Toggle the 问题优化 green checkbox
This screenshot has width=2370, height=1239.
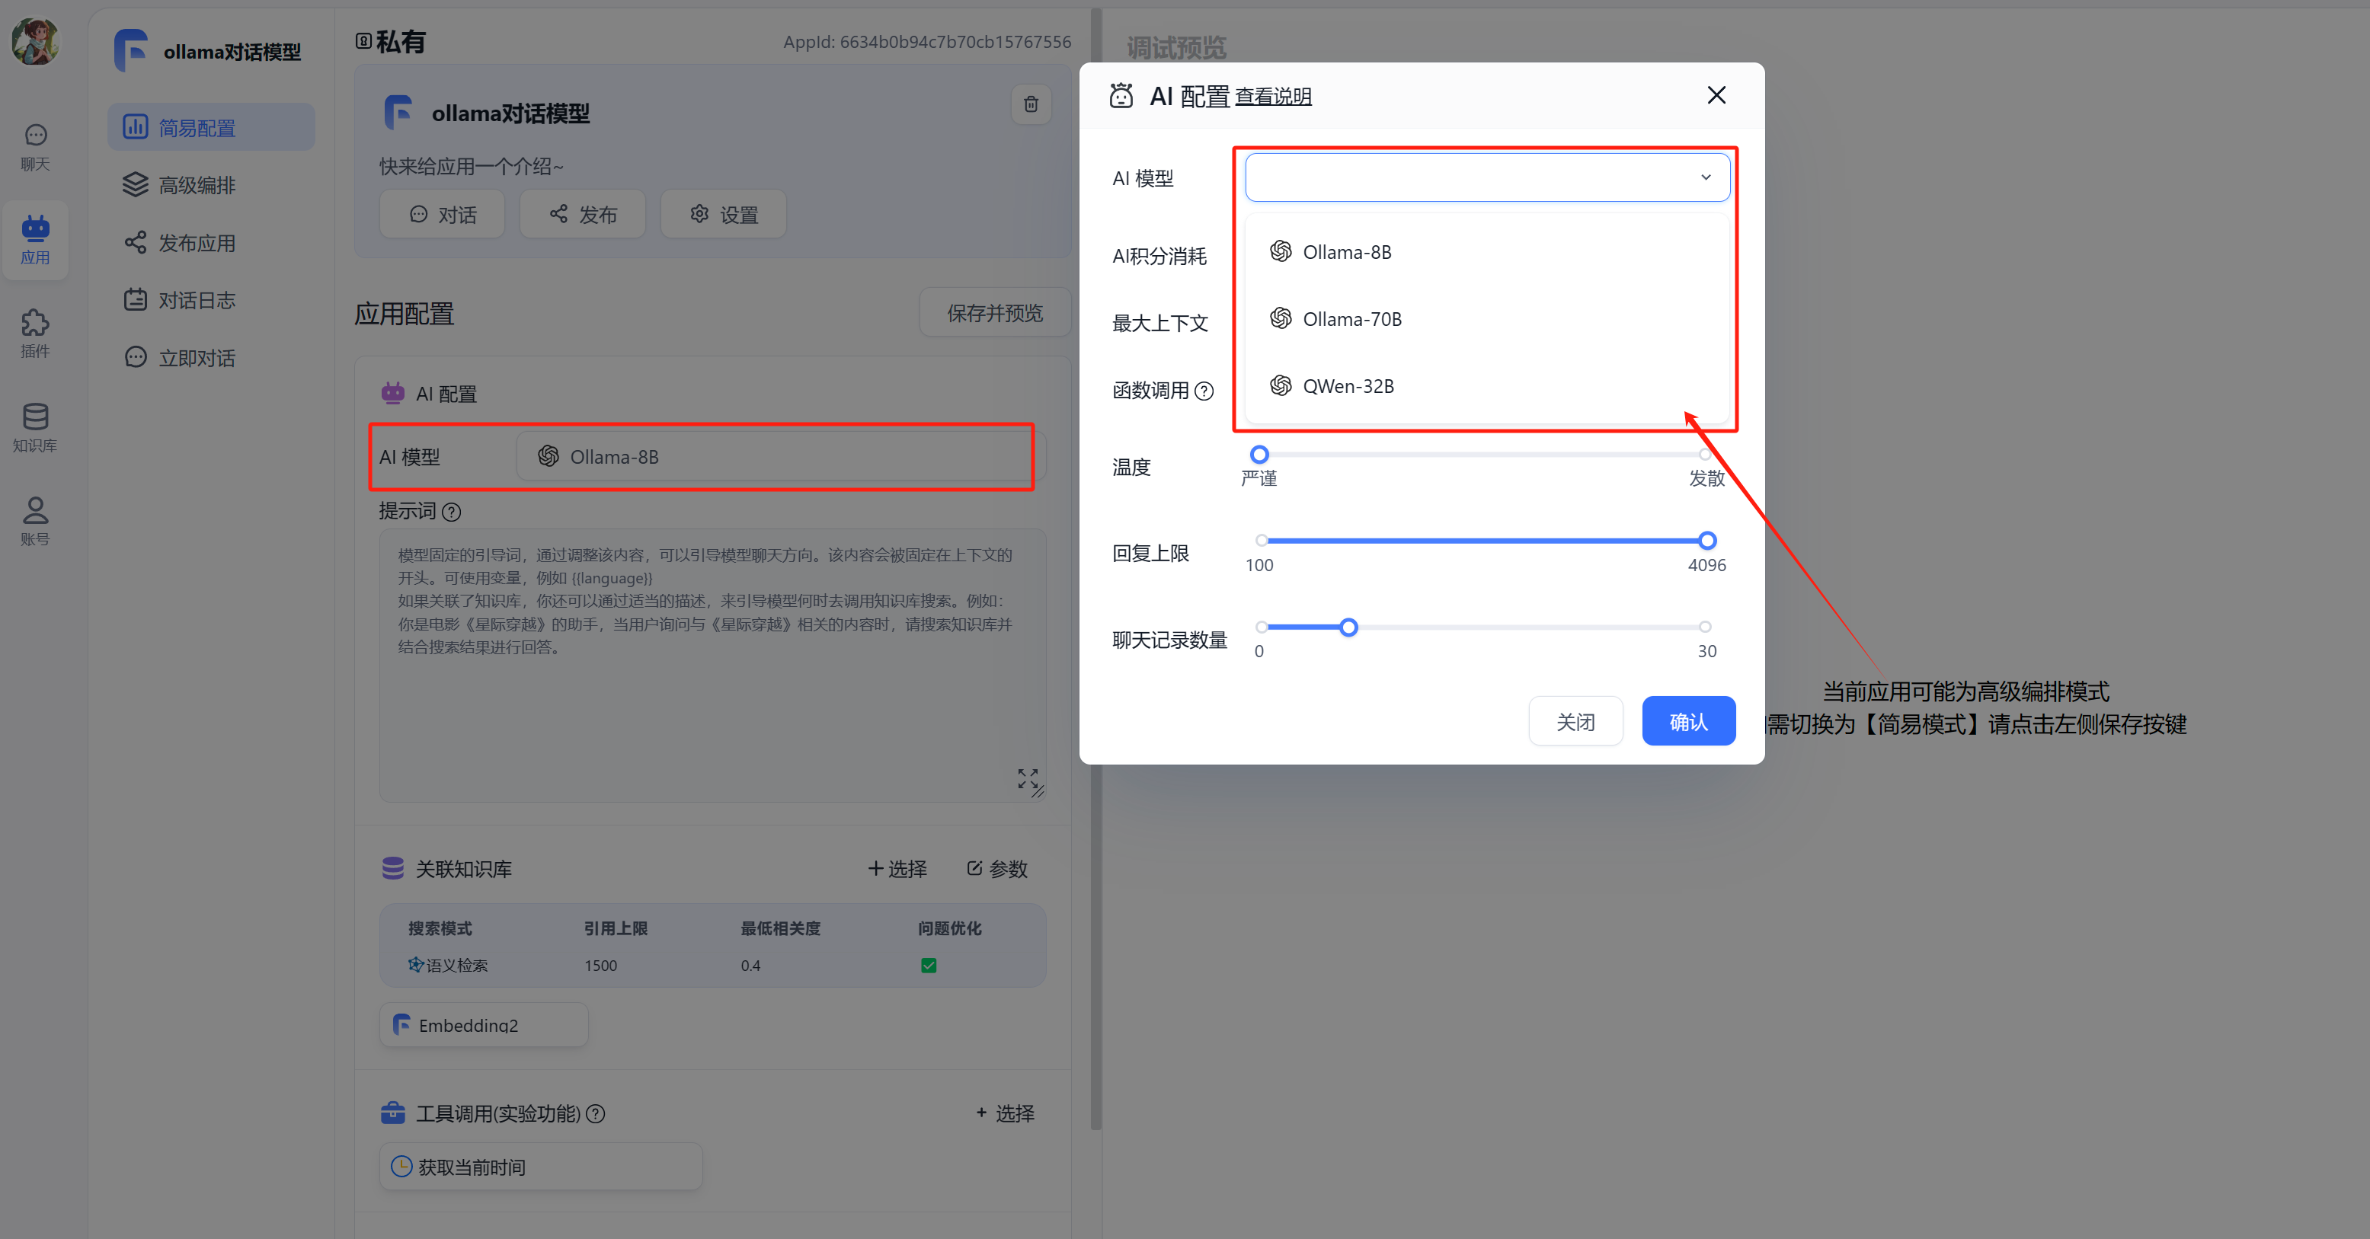[929, 965]
